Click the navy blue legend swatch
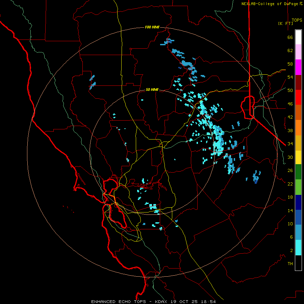This screenshot has width=304, height=304. 298,202
